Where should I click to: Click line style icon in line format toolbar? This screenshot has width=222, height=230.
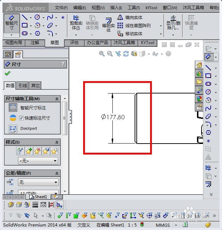[43, 205]
